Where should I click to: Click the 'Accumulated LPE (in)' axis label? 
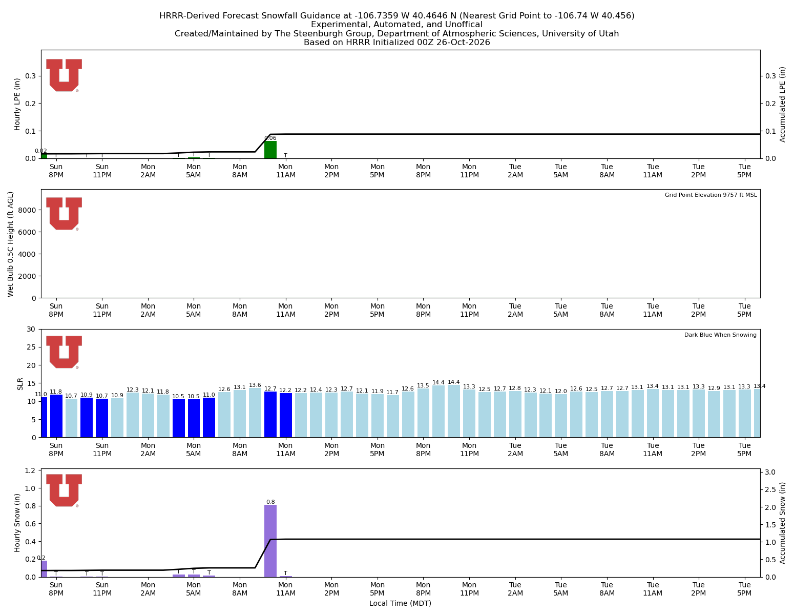click(x=783, y=104)
